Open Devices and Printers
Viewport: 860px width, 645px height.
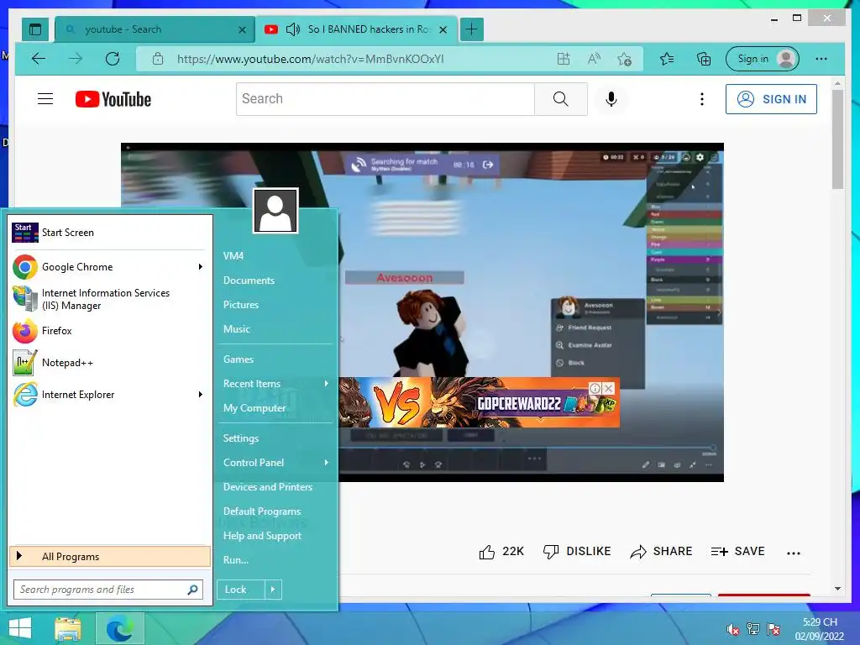268,487
